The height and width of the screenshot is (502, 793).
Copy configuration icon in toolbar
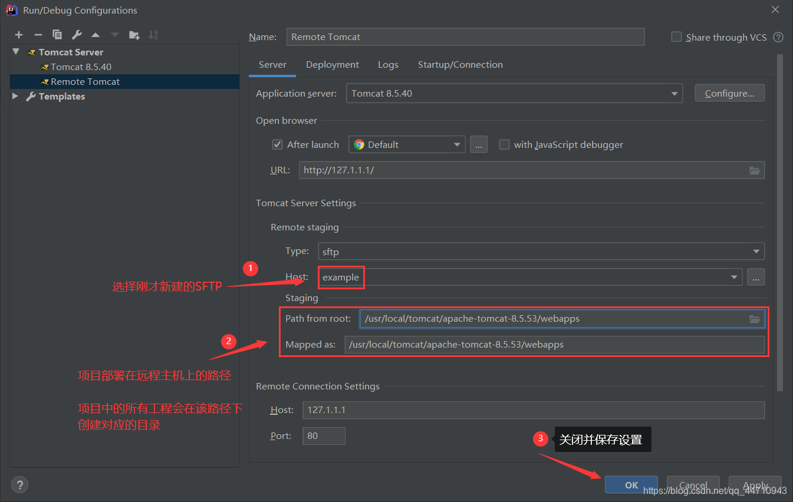click(57, 35)
